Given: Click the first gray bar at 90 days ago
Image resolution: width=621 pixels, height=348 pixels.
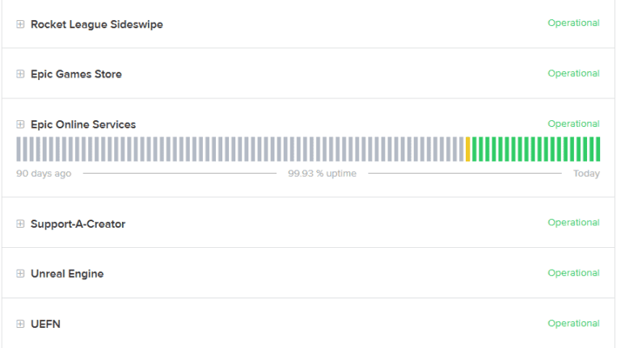Looking at the screenshot, I should pyautogui.click(x=19, y=149).
